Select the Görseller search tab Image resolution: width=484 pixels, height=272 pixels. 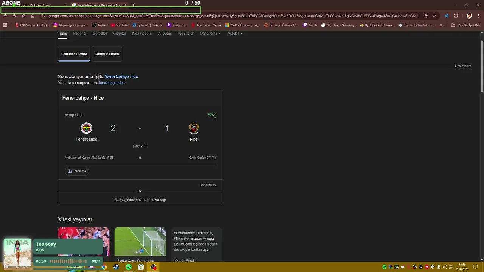[100, 34]
